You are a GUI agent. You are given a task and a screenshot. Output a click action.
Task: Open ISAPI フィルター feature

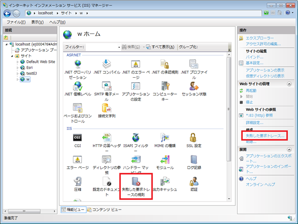click(x=136, y=143)
